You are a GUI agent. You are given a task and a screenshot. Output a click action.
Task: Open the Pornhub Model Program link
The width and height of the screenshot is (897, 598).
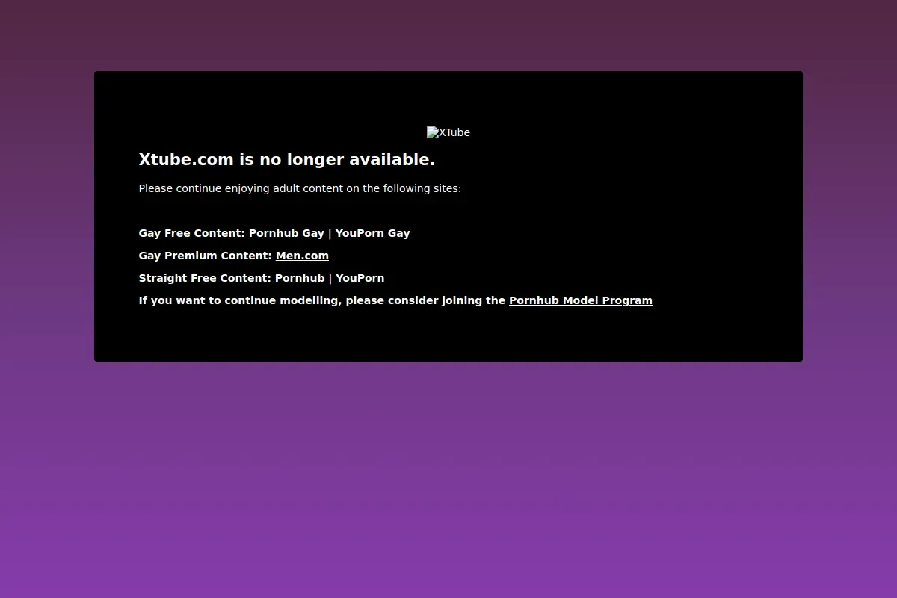(x=581, y=300)
